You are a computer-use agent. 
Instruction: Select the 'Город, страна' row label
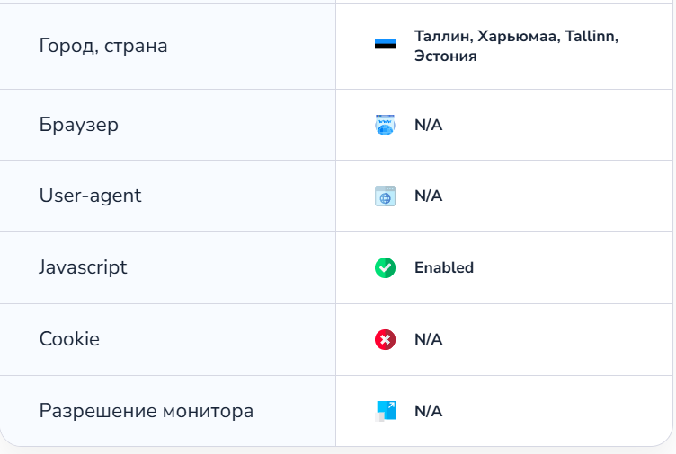(103, 45)
